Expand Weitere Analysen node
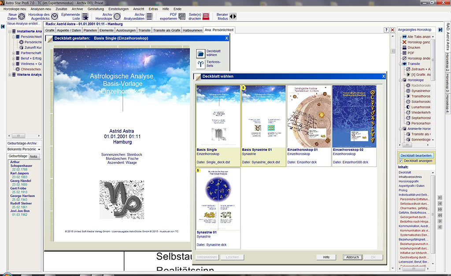451x276 pixels. coord(10,75)
